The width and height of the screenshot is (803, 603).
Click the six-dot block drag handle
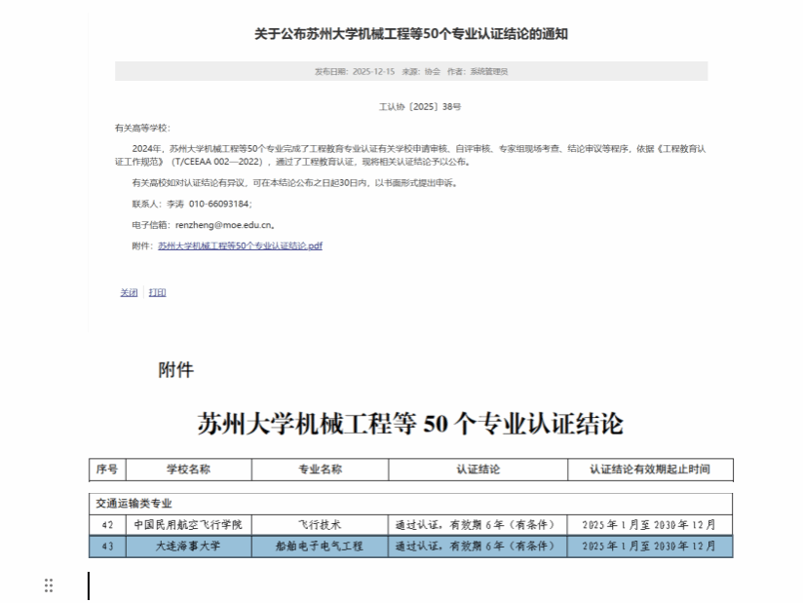pos(49,585)
